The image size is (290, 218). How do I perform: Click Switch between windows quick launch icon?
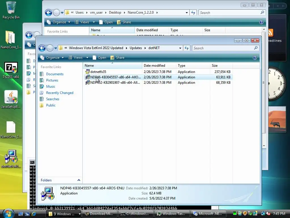[27, 214]
